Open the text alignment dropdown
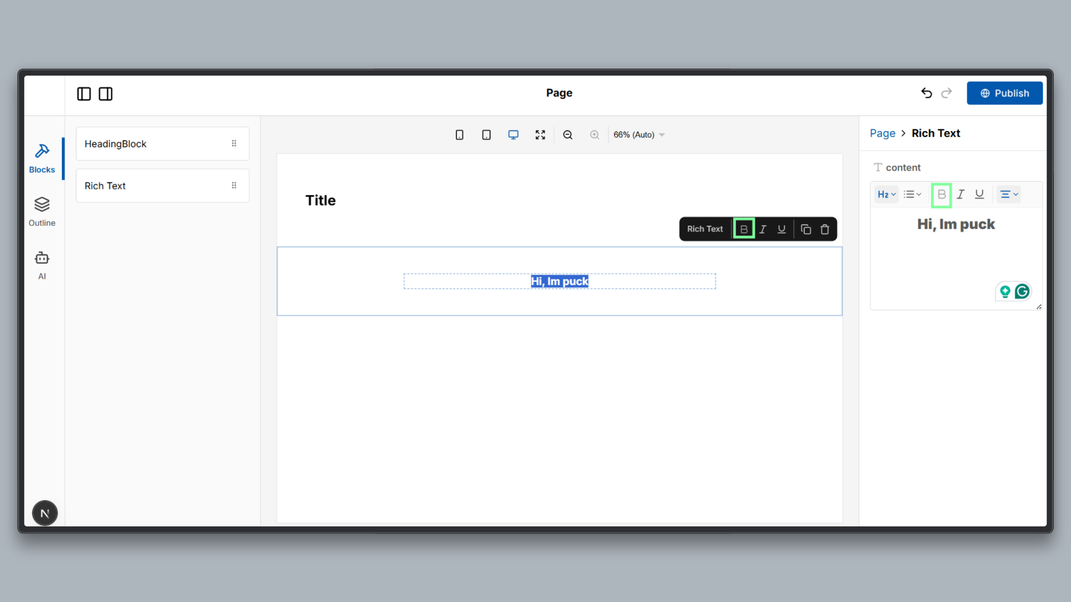Image resolution: width=1071 pixels, height=602 pixels. point(1009,194)
